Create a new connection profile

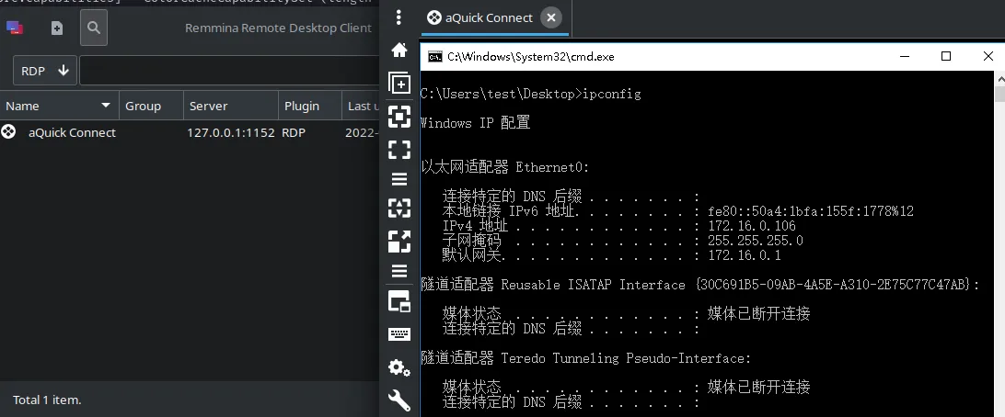(x=57, y=28)
